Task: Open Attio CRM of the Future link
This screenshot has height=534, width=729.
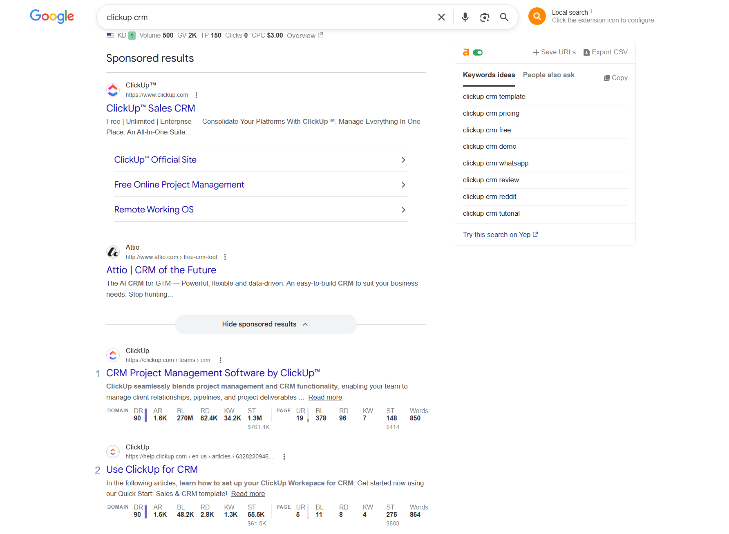Action: (161, 270)
